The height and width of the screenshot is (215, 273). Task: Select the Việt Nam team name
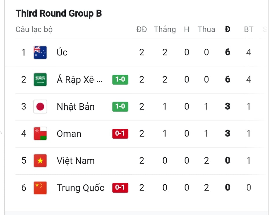coord(76,160)
